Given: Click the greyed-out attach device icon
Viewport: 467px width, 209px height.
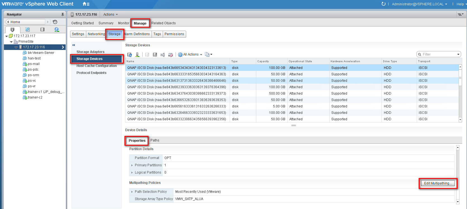Looking at the screenshot, I should coord(147,55).
